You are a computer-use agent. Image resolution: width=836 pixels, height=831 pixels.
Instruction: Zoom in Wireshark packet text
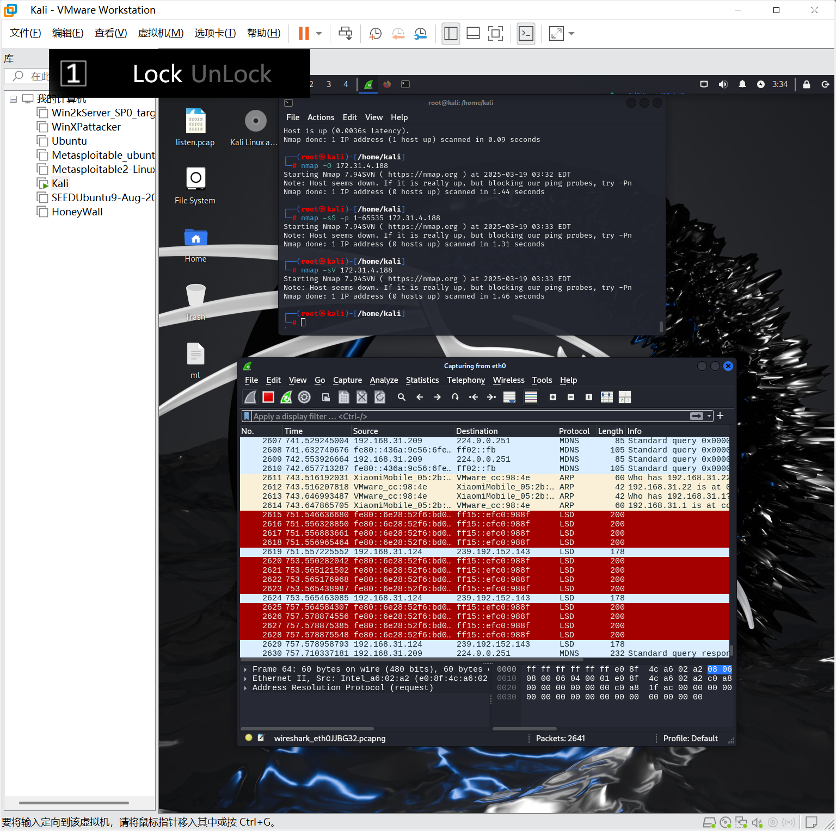tap(553, 398)
